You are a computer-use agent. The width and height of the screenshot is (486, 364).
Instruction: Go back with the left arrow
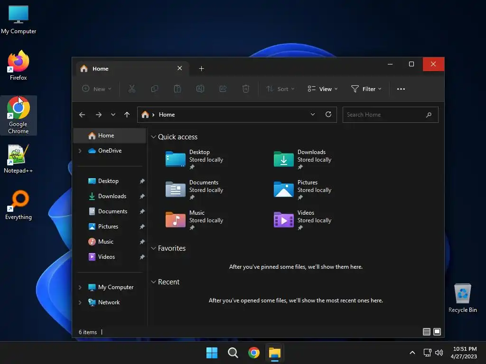tap(82, 115)
